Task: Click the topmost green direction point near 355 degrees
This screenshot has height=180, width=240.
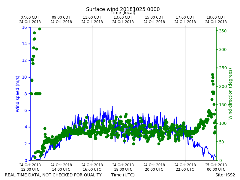Action: coord(40,29)
